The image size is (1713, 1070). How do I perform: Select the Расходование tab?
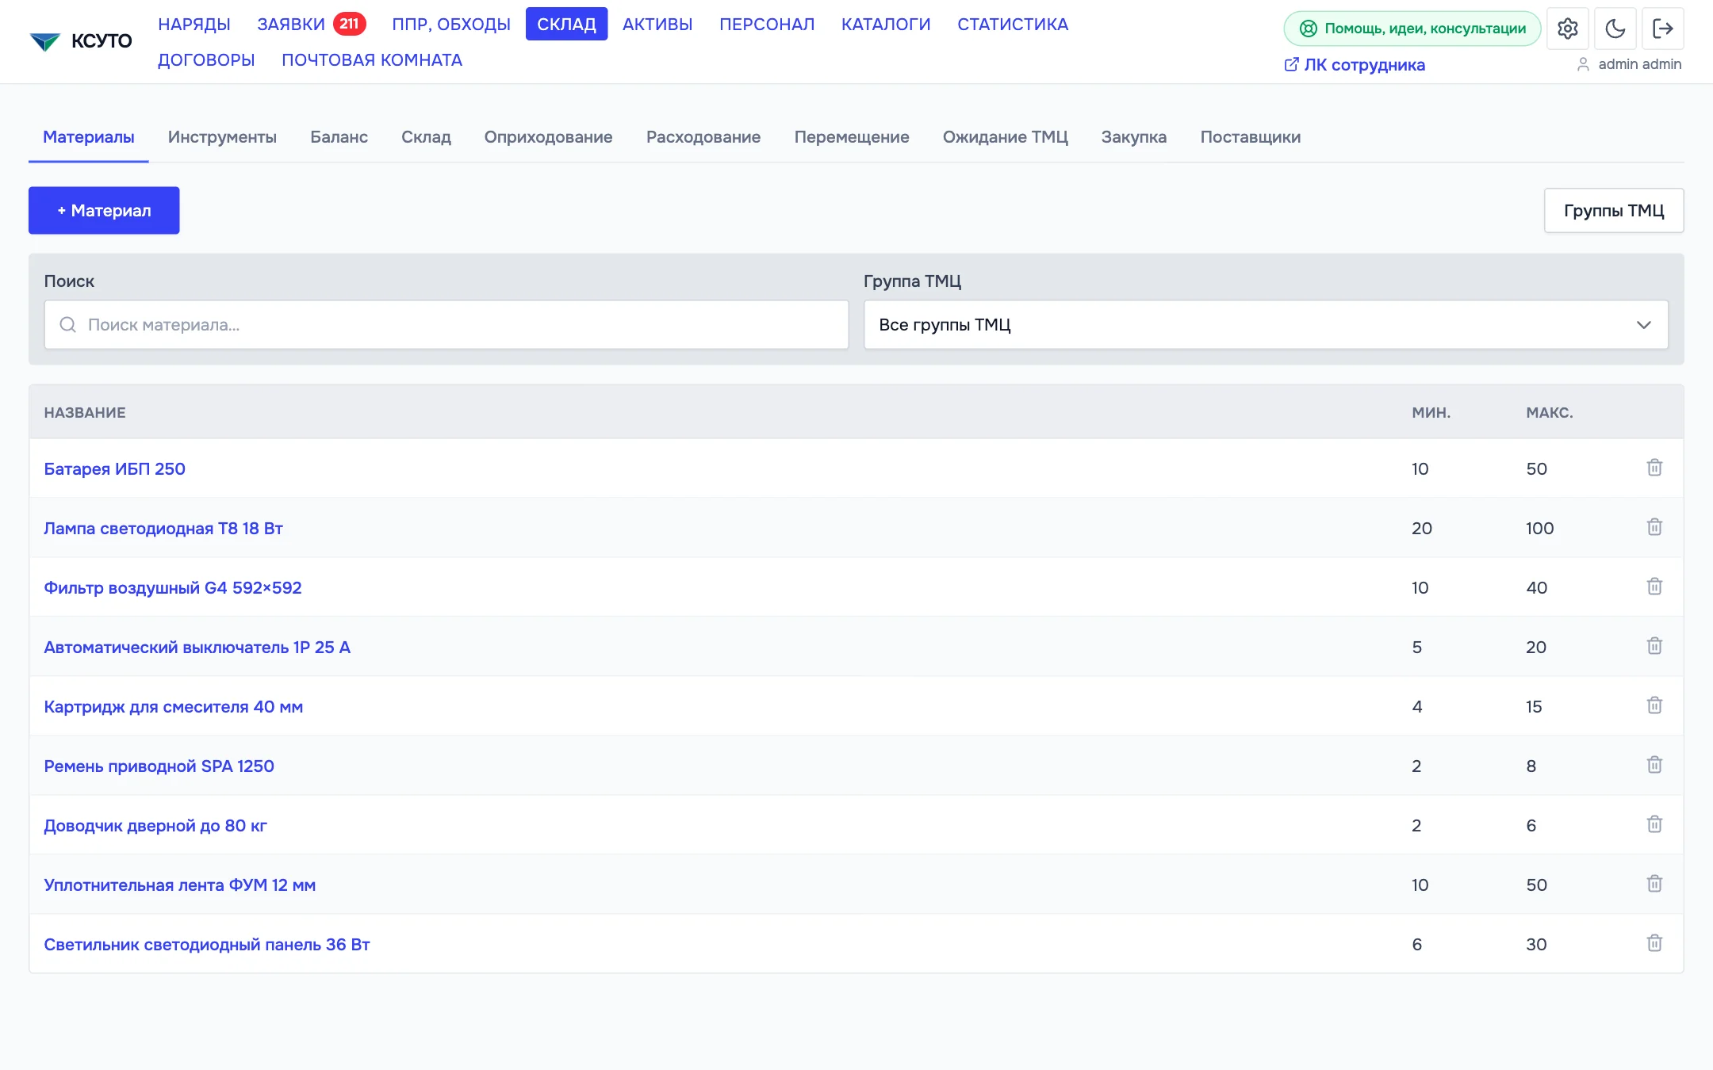pos(703,137)
